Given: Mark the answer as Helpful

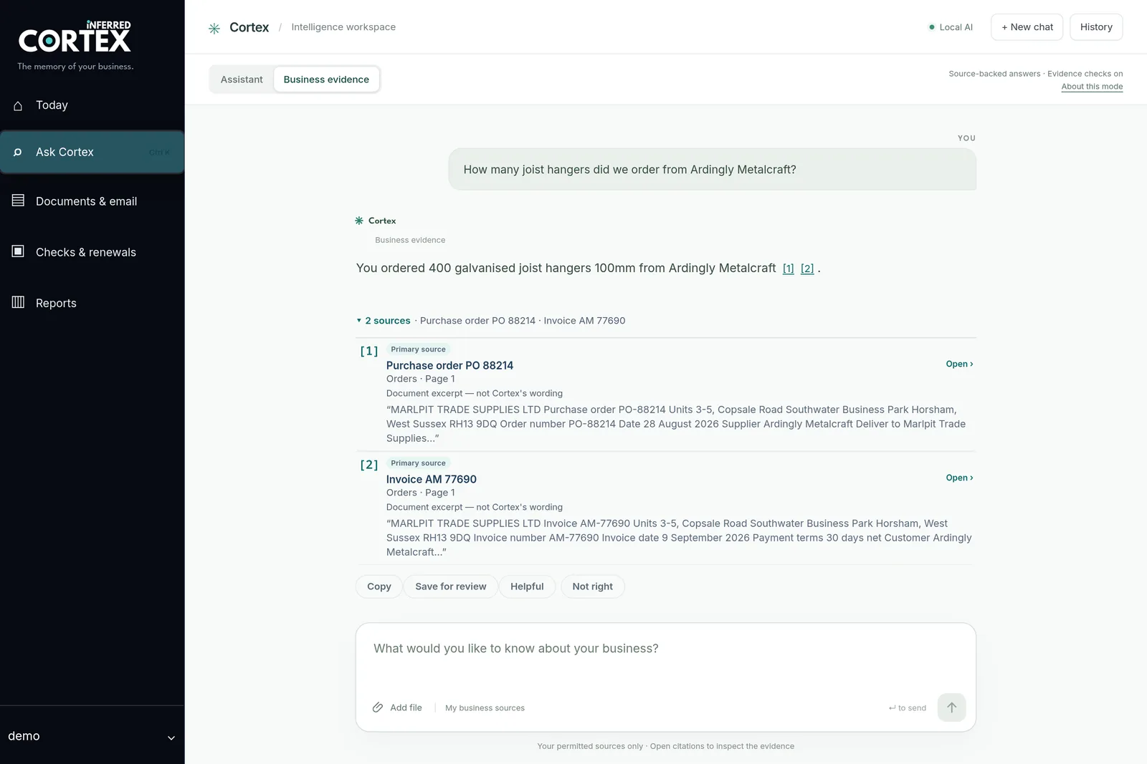Looking at the screenshot, I should [x=527, y=586].
